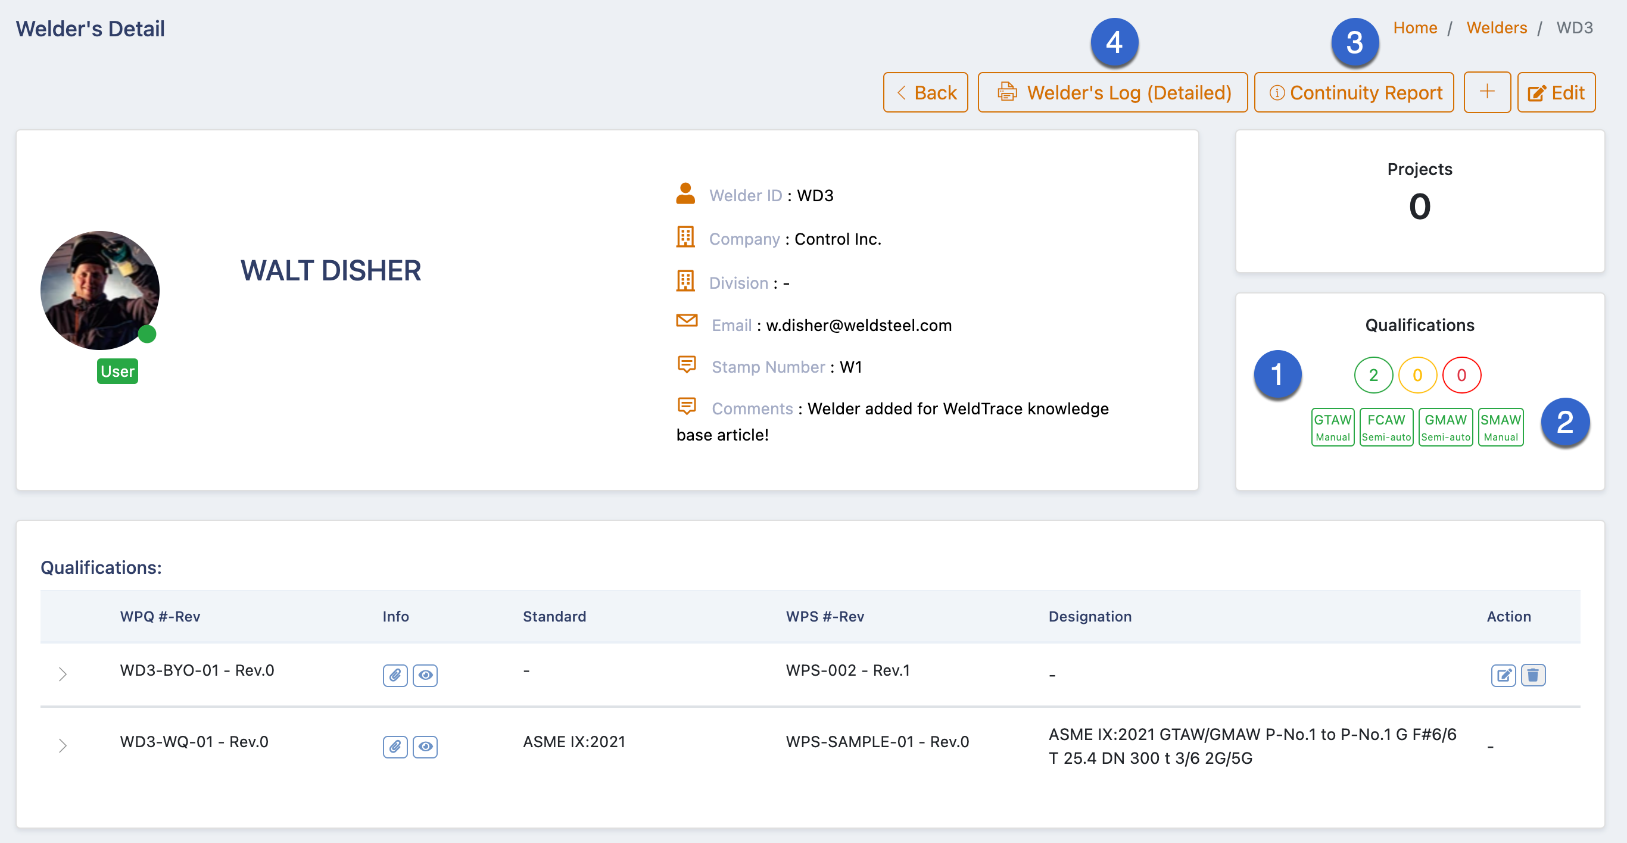Viewport: 1627px width, 843px height.
Task: Click WPS-SAMPLE-01 - Rev.0 cell
Action: point(877,741)
